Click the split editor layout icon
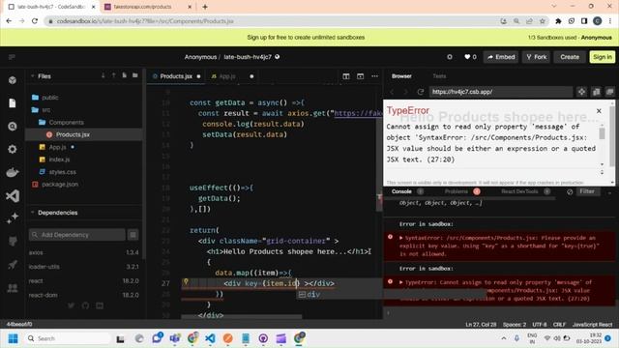The height and width of the screenshot is (348, 619). [346, 76]
